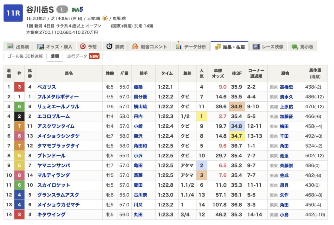Open horse メイショウシンタケ
The image size is (334, 225).
(x=59, y=136)
